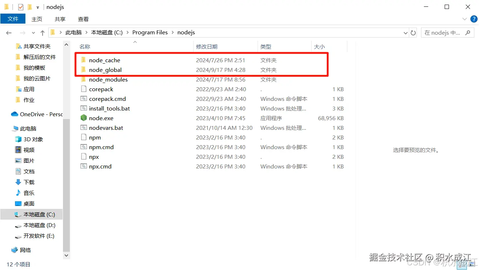Open the node_global folder icon

tap(83, 70)
